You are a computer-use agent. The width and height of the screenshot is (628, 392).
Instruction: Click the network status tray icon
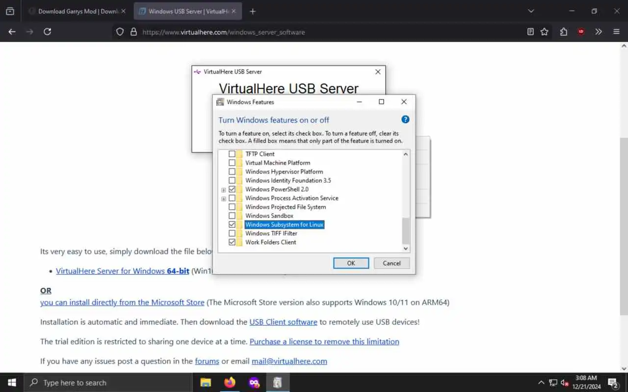tap(553, 383)
